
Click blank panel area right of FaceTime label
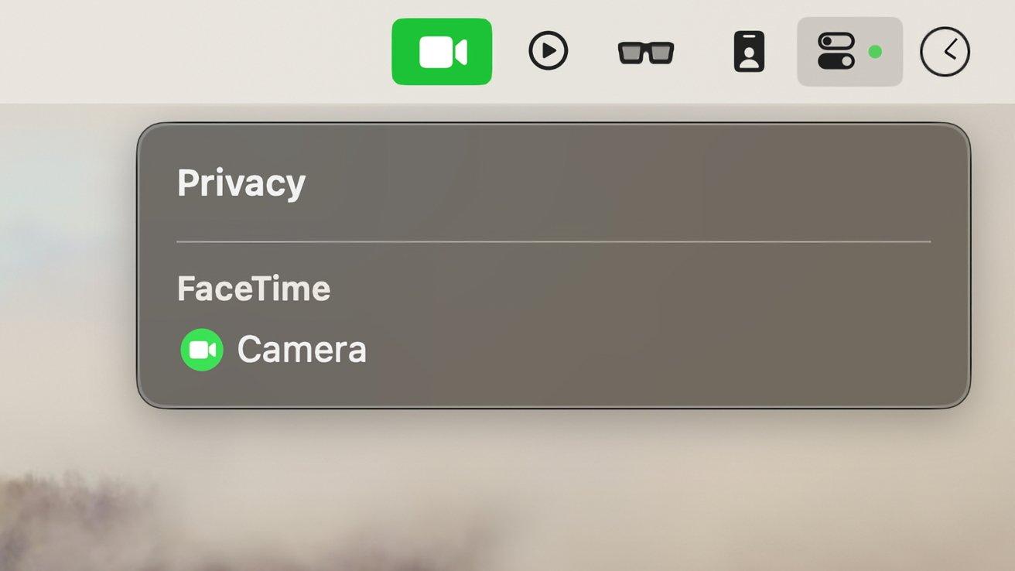634,289
